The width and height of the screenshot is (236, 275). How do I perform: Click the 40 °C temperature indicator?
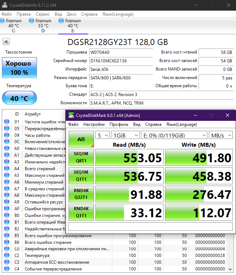pos(19,99)
